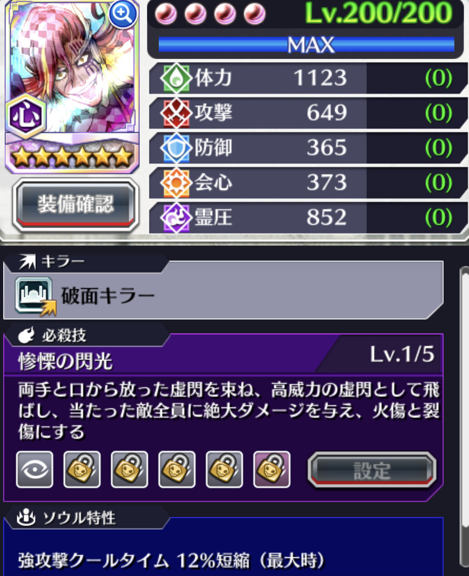The width and height of the screenshot is (469, 576).
Task: Open the 装備確認 equipment button
Action: [76, 205]
